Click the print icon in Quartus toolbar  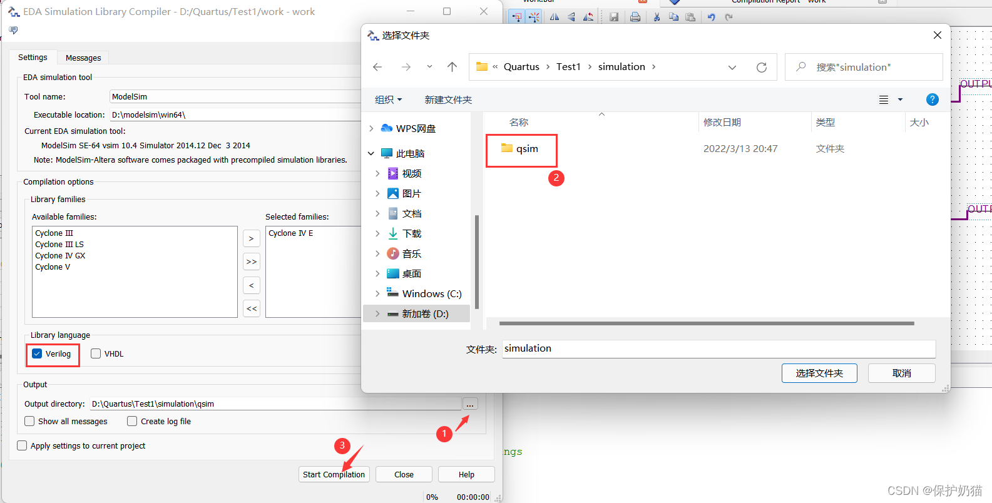pyautogui.click(x=635, y=17)
